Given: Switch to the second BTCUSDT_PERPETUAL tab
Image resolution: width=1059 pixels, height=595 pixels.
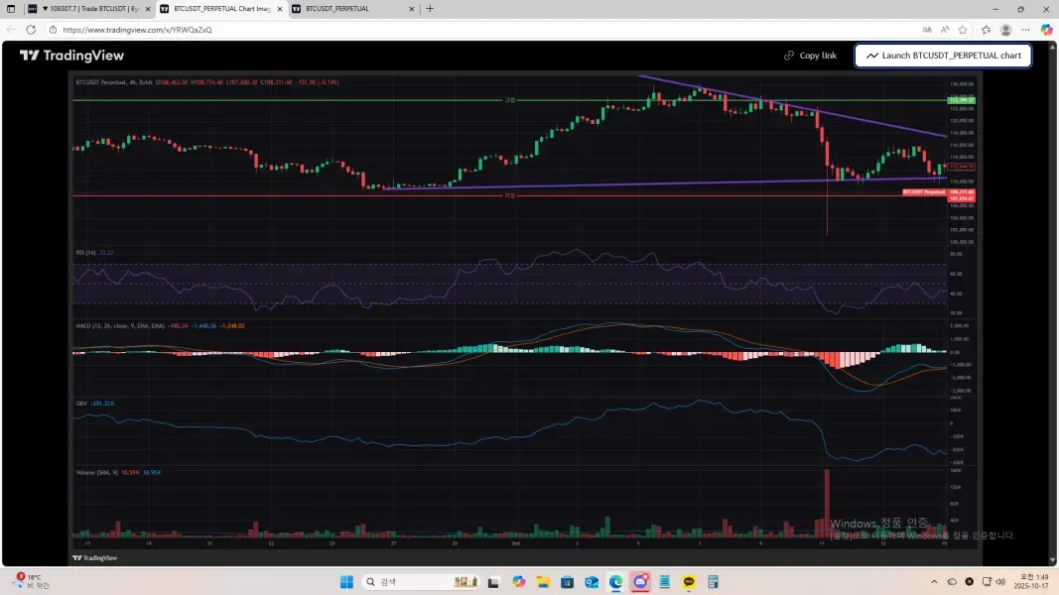Looking at the screenshot, I should [x=352, y=9].
